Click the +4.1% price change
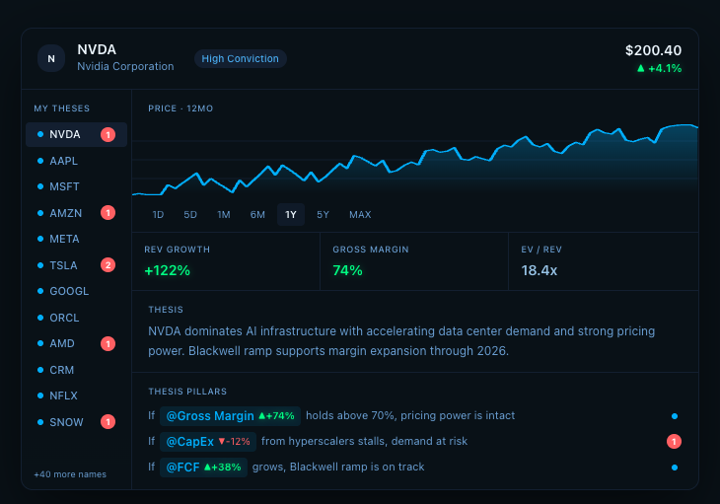 [660, 68]
